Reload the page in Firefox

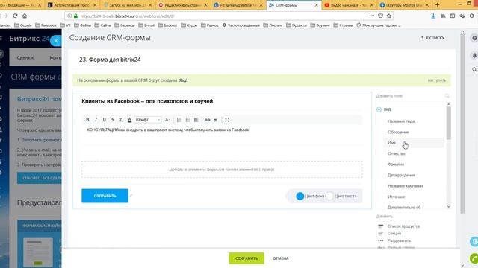15,16
